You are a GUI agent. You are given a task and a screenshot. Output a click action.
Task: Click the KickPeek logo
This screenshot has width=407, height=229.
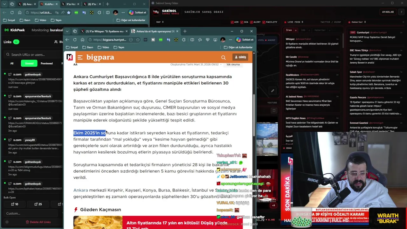[x=15, y=30]
